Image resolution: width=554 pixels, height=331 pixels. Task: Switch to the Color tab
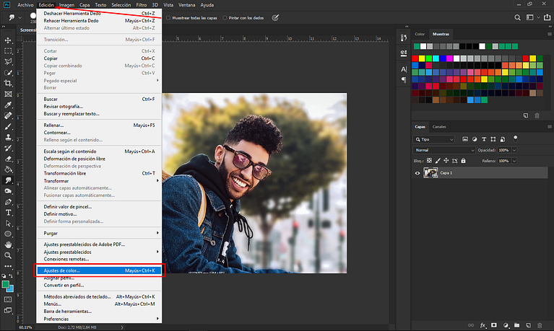[420, 34]
